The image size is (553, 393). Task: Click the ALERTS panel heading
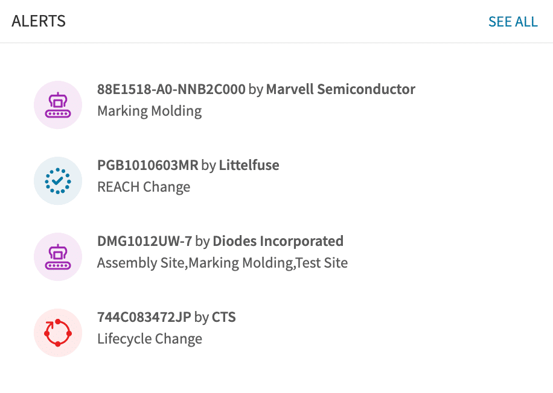coord(39,20)
